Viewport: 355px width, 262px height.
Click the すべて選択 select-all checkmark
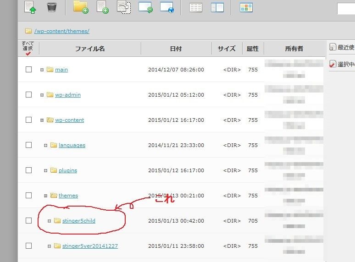click(28, 53)
